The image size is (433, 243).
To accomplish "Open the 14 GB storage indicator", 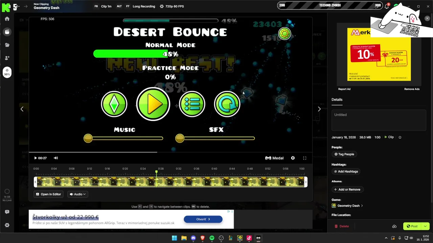I will pyautogui.click(x=7, y=195).
